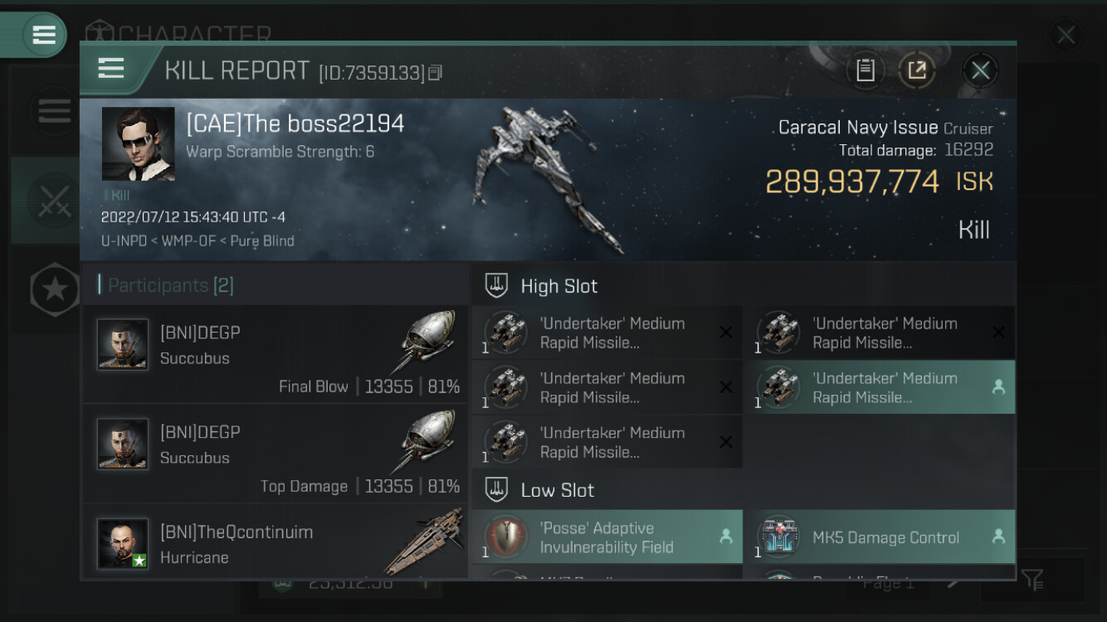Expand the Participants [2] header
The width and height of the screenshot is (1107, 622).
click(275, 285)
